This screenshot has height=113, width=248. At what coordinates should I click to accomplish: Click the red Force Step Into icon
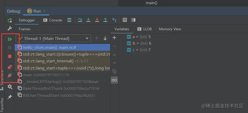pos(97,20)
